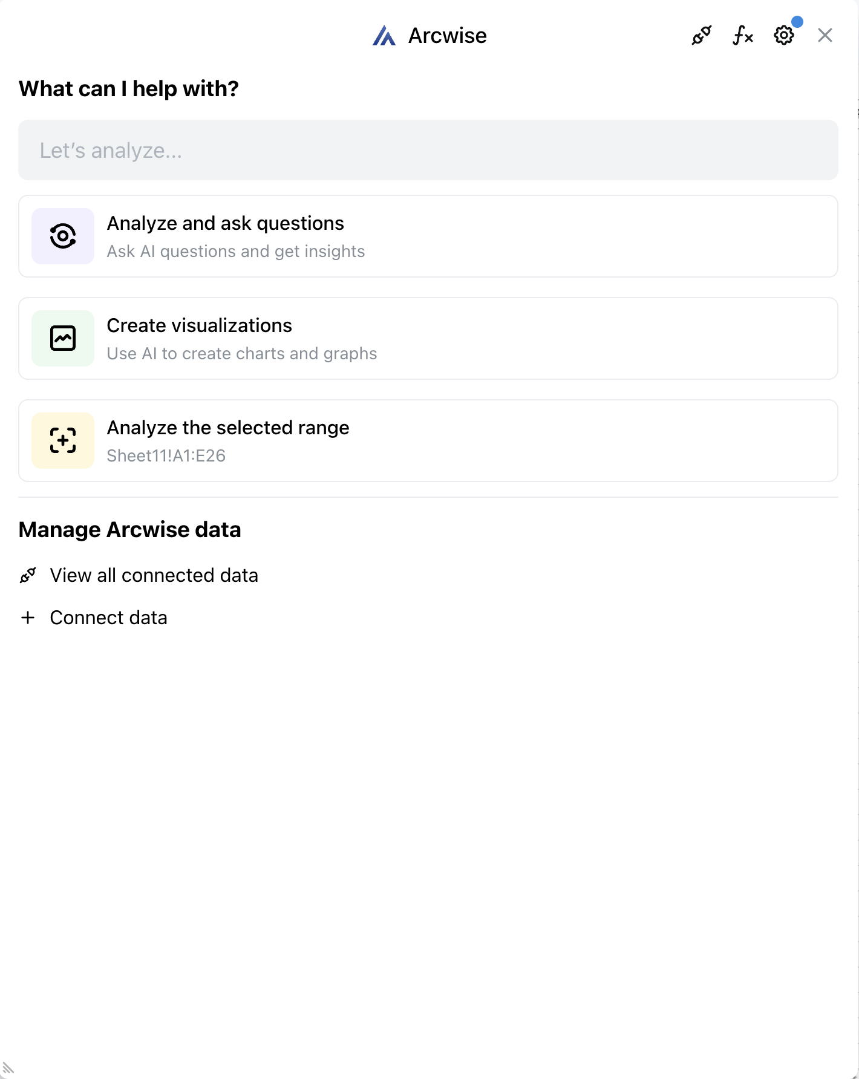Click the Arcwise logo icon
This screenshot has height=1079, width=859.
pyautogui.click(x=384, y=36)
